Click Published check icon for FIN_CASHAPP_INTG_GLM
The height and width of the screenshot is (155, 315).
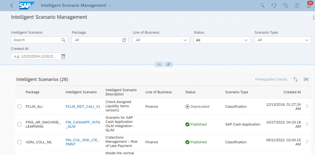click(187, 124)
